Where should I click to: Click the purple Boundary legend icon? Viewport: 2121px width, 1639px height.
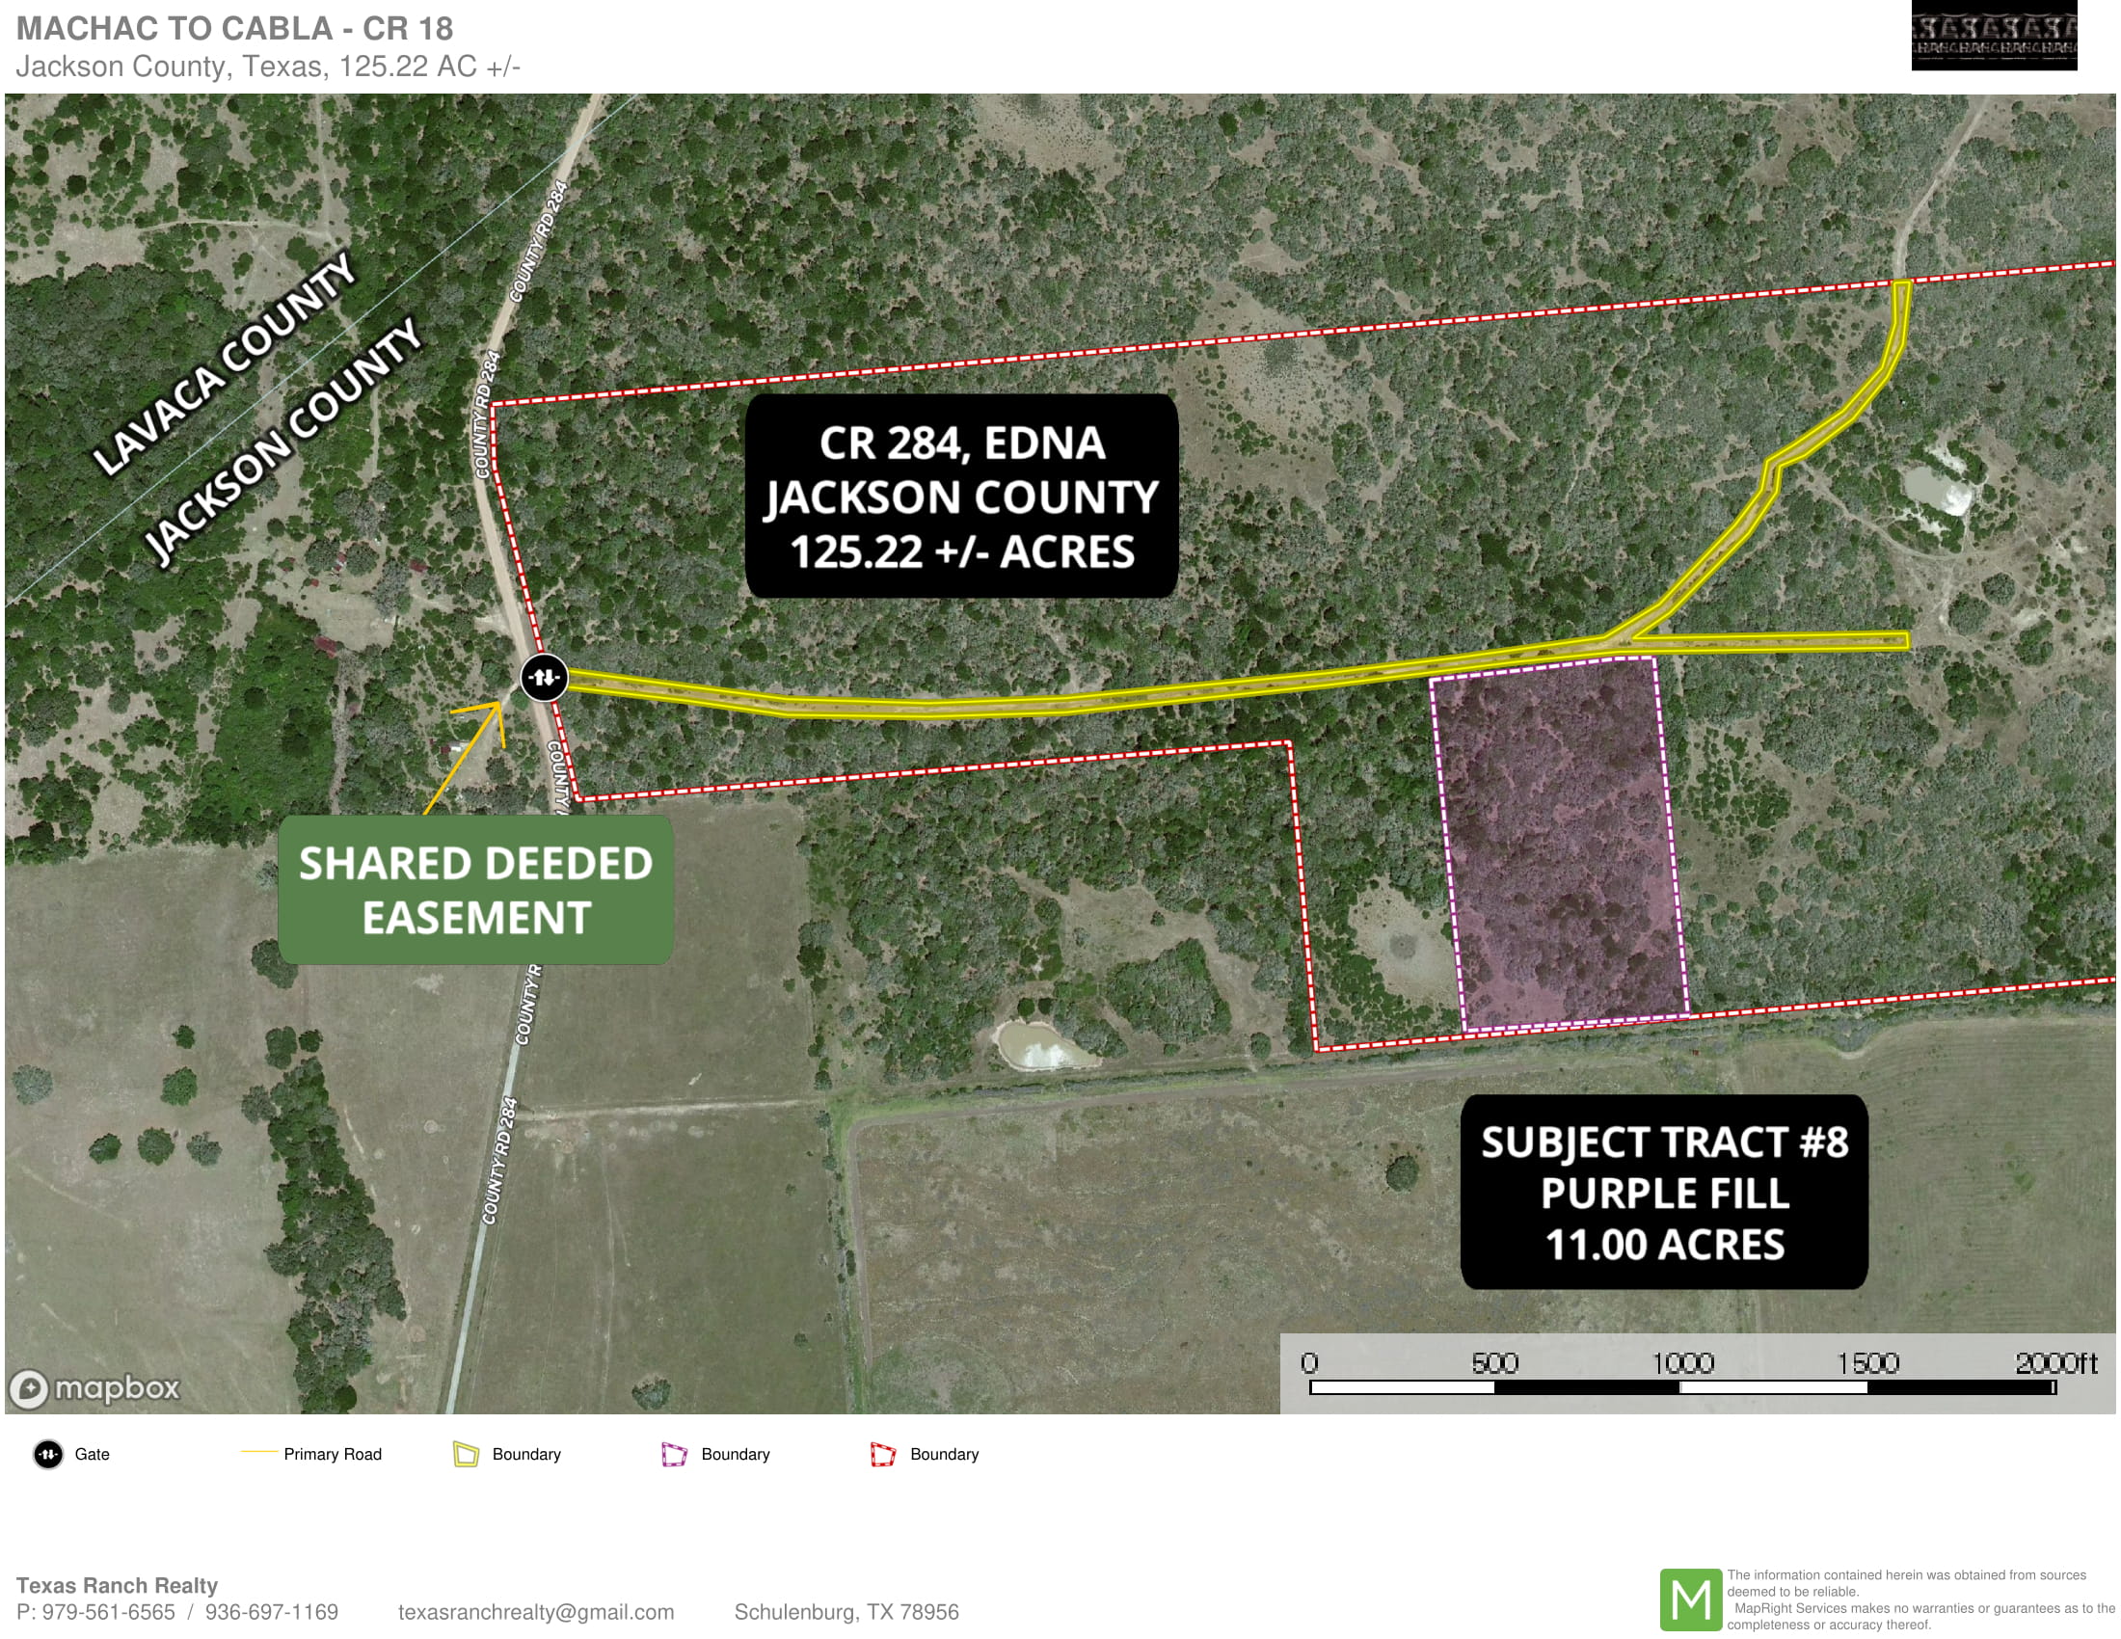[674, 1454]
